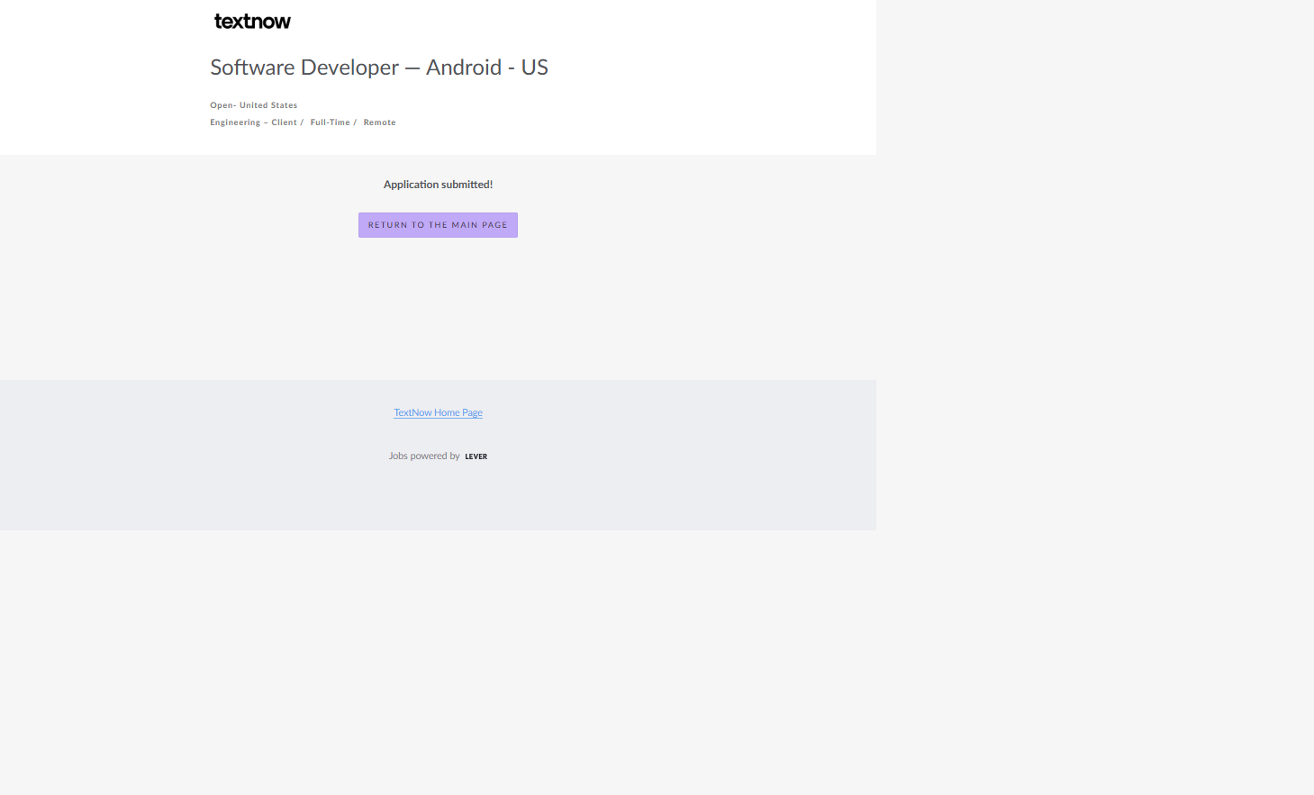Click 'United States' in the location line
Screen dimensions: 1314x795
pos(268,105)
